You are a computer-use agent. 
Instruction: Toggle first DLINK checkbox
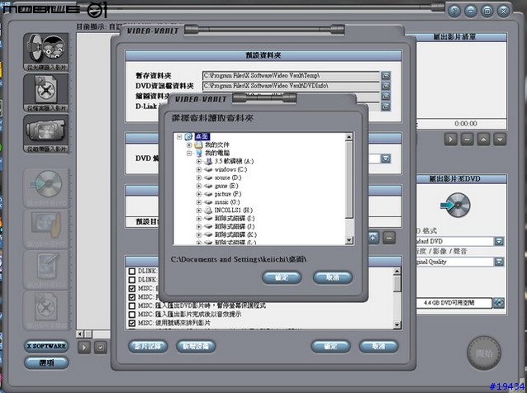click(x=132, y=271)
